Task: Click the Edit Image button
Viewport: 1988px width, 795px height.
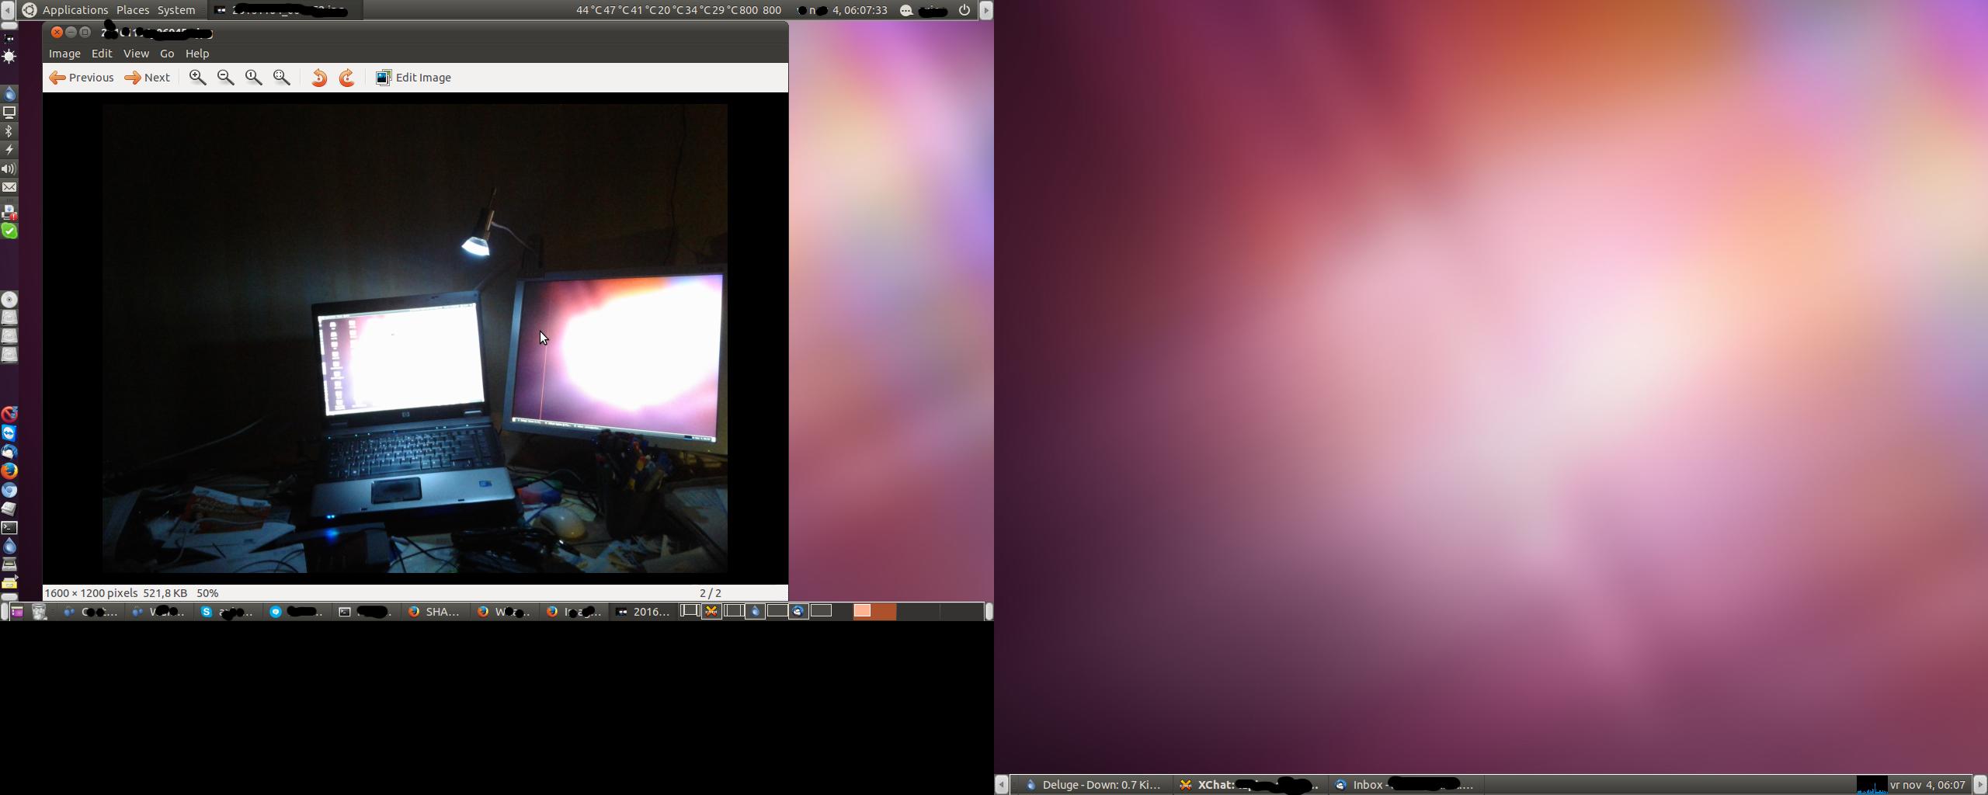Action: point(413,78)
